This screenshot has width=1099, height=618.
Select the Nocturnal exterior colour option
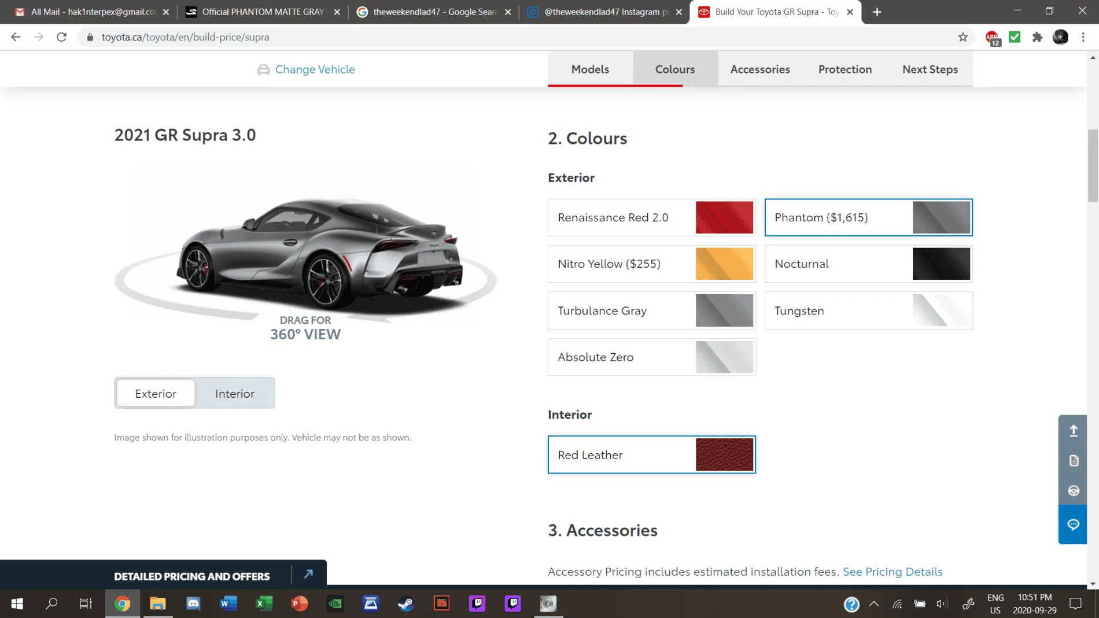[x=868, y=264]
